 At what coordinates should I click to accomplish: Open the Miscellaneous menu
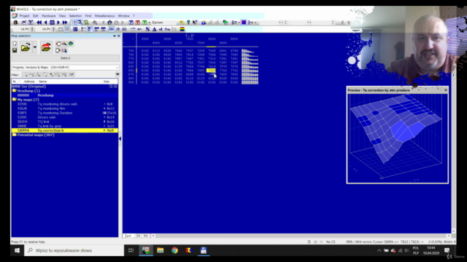[104, 16]
